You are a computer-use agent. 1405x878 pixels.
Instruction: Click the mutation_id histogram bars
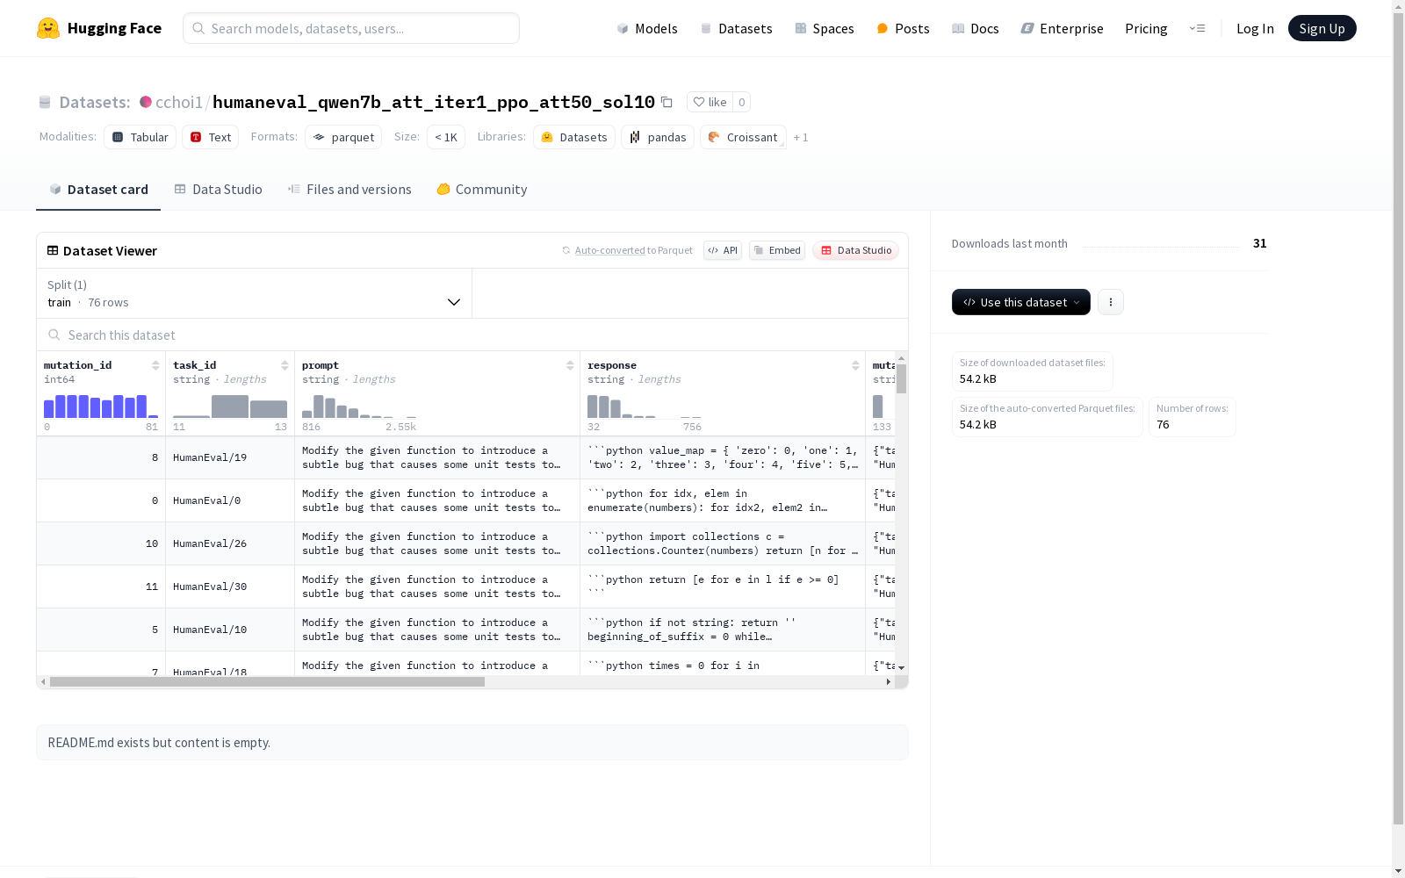coord(101,406)
